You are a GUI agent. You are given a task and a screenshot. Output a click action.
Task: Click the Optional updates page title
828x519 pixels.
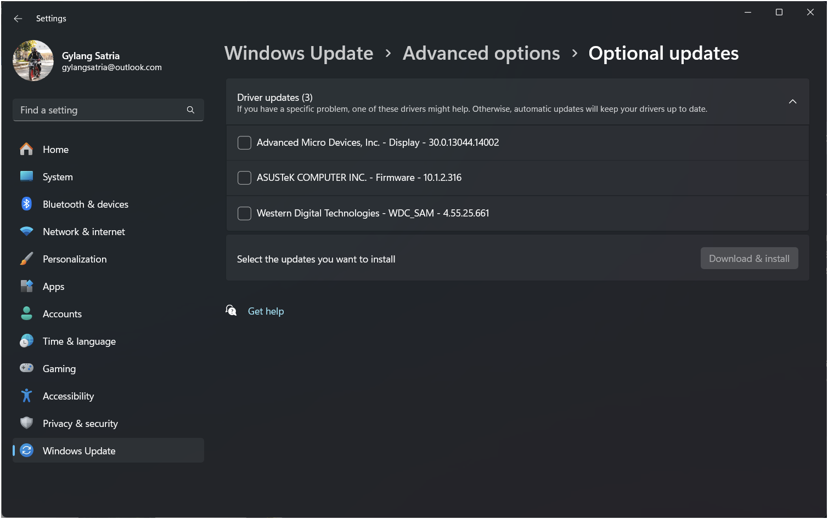pyautogui.click(x=663, y=53)
